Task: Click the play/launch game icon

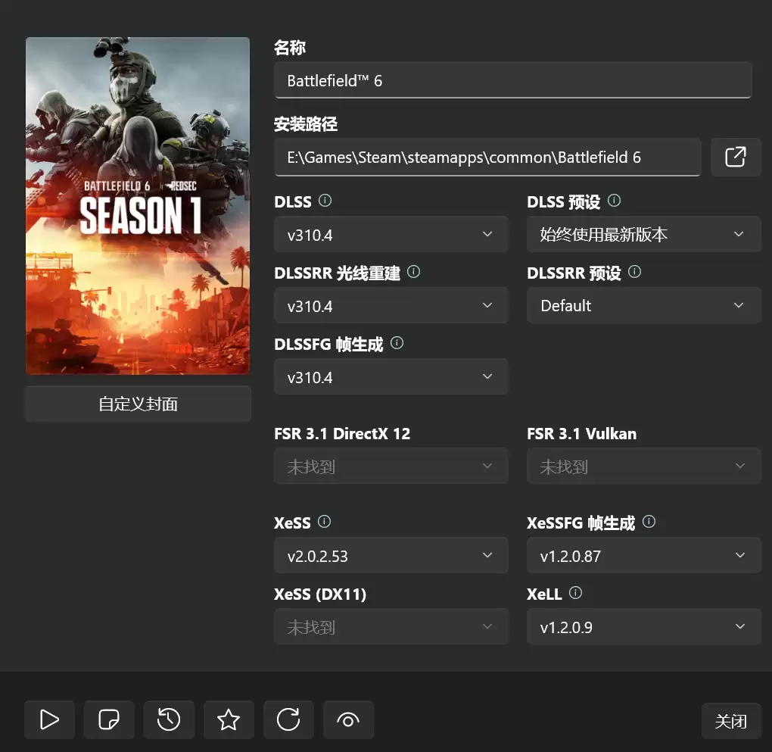Action: [x=49, y=719]
